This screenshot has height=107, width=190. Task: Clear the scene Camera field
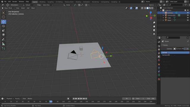coord(188,49)
